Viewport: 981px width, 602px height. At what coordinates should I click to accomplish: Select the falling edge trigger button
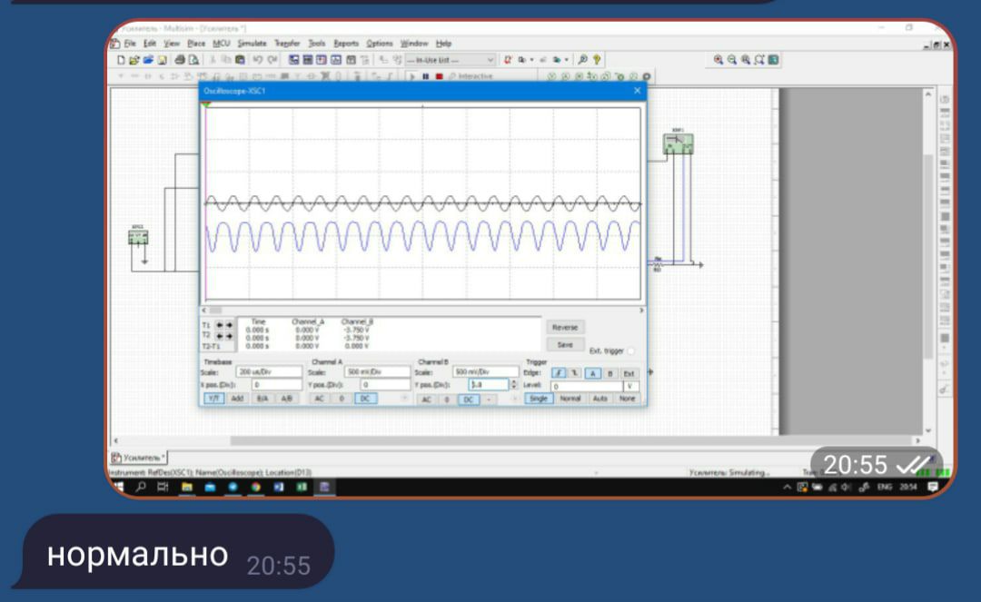coord(575,373)
